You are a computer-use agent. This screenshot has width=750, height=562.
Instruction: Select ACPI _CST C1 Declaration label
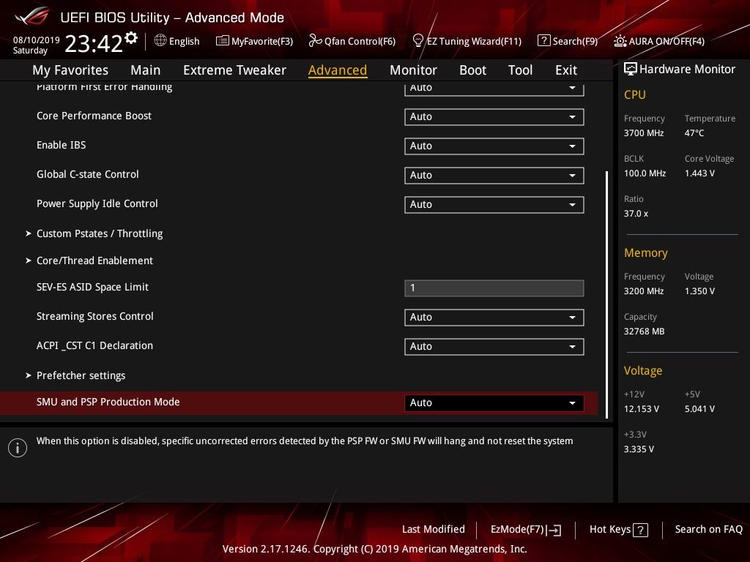click(x=94, y=345)
